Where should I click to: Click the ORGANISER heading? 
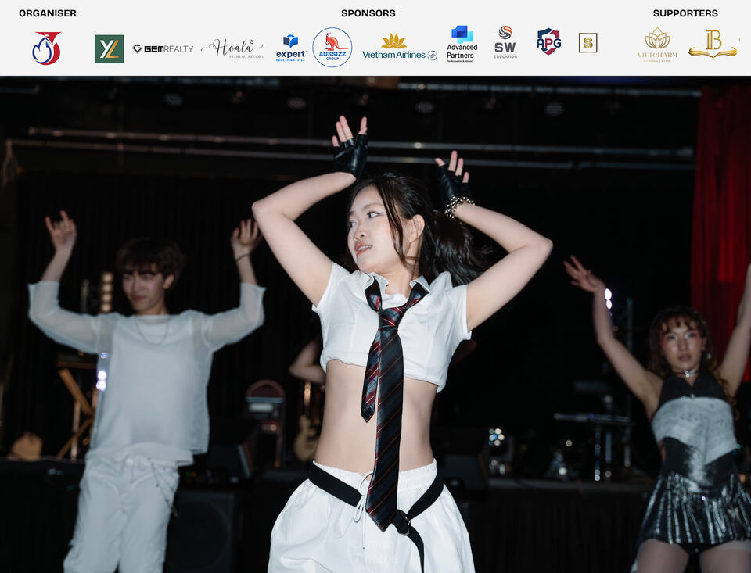[x=48, y=13]
